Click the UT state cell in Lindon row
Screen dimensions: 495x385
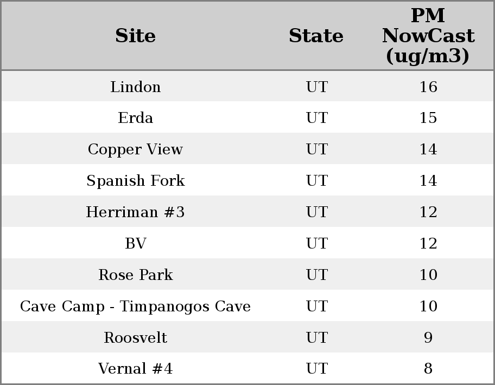pyautogui.click(x=316, y=87)
